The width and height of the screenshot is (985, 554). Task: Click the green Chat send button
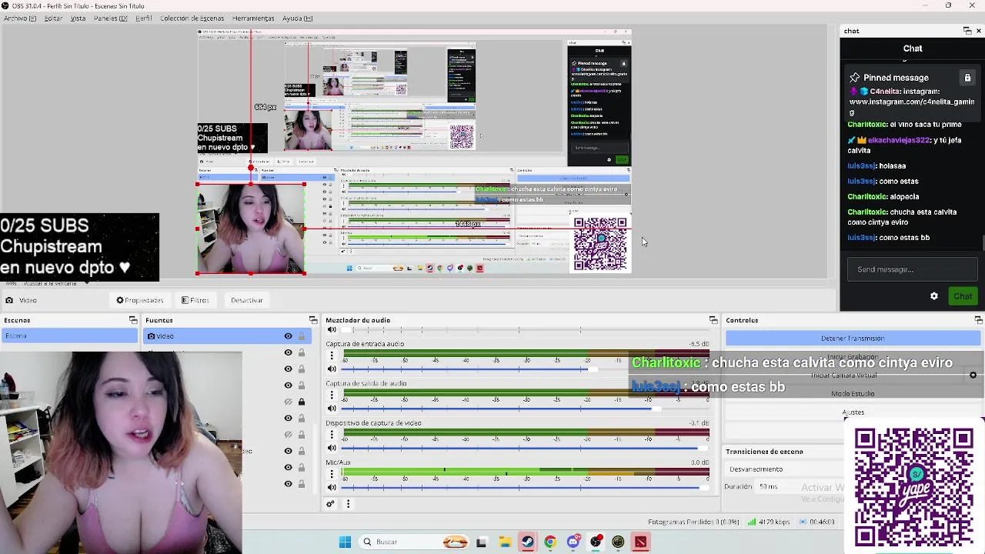[x=963, y=296]
